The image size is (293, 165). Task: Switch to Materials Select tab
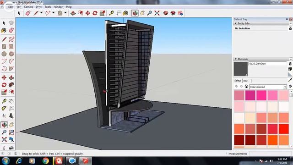pyautogui.click(x=238, y=81)
